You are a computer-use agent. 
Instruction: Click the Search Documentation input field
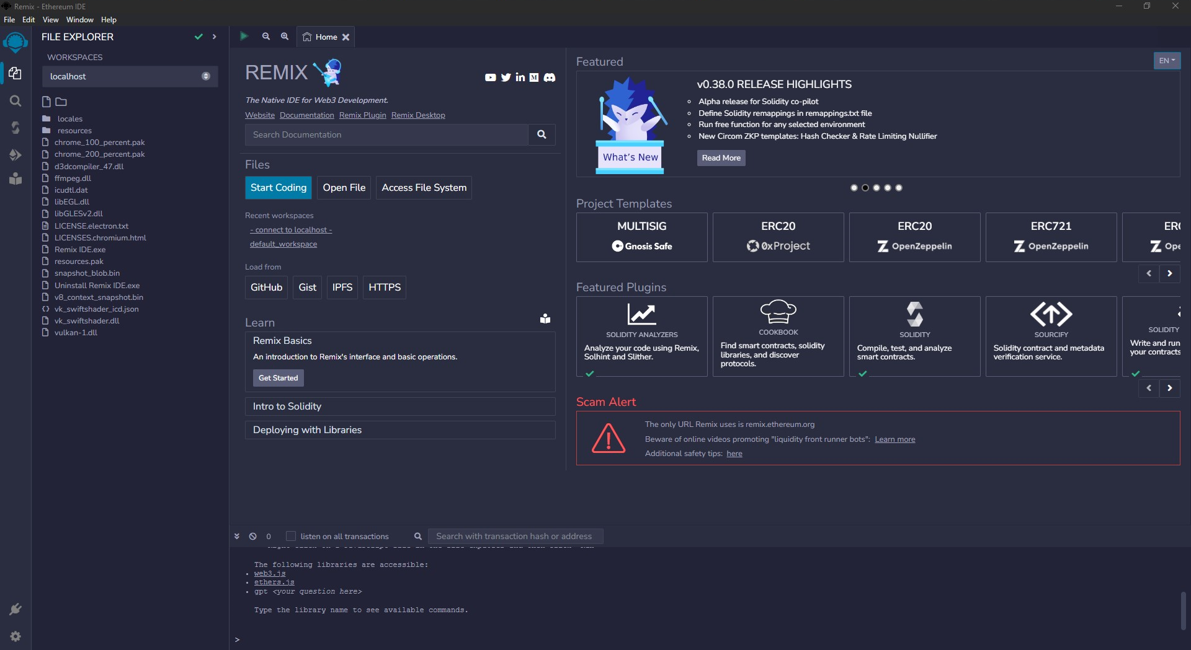[x=386, y=134]
